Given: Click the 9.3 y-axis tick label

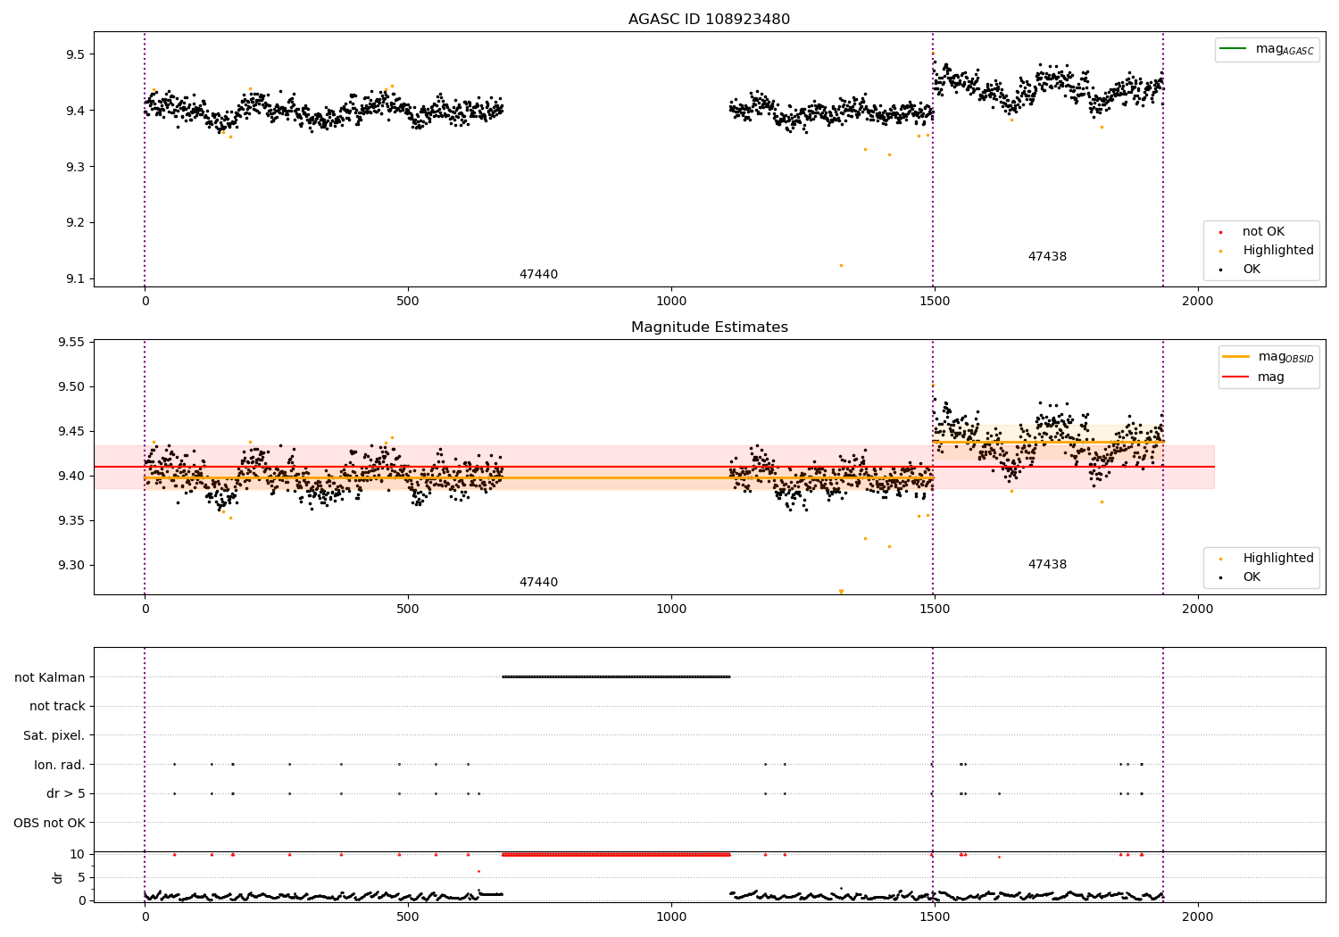Looking at the screenshot, I should tap(75, 167).
